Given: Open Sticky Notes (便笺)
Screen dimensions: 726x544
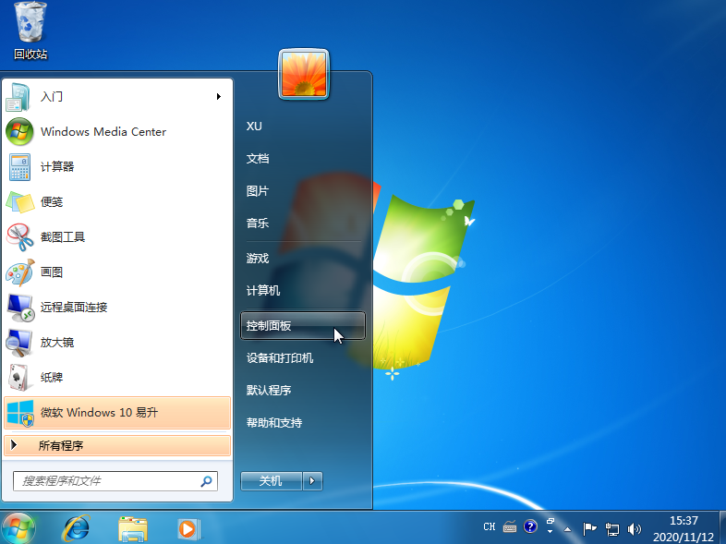Looking at the screenshot, I should click(x=117, y=202).
